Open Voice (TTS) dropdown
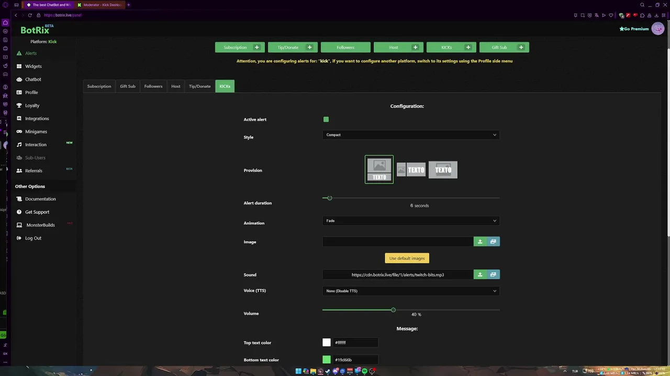The width and height of the screenshot is (670, 376). coord(411,291)
